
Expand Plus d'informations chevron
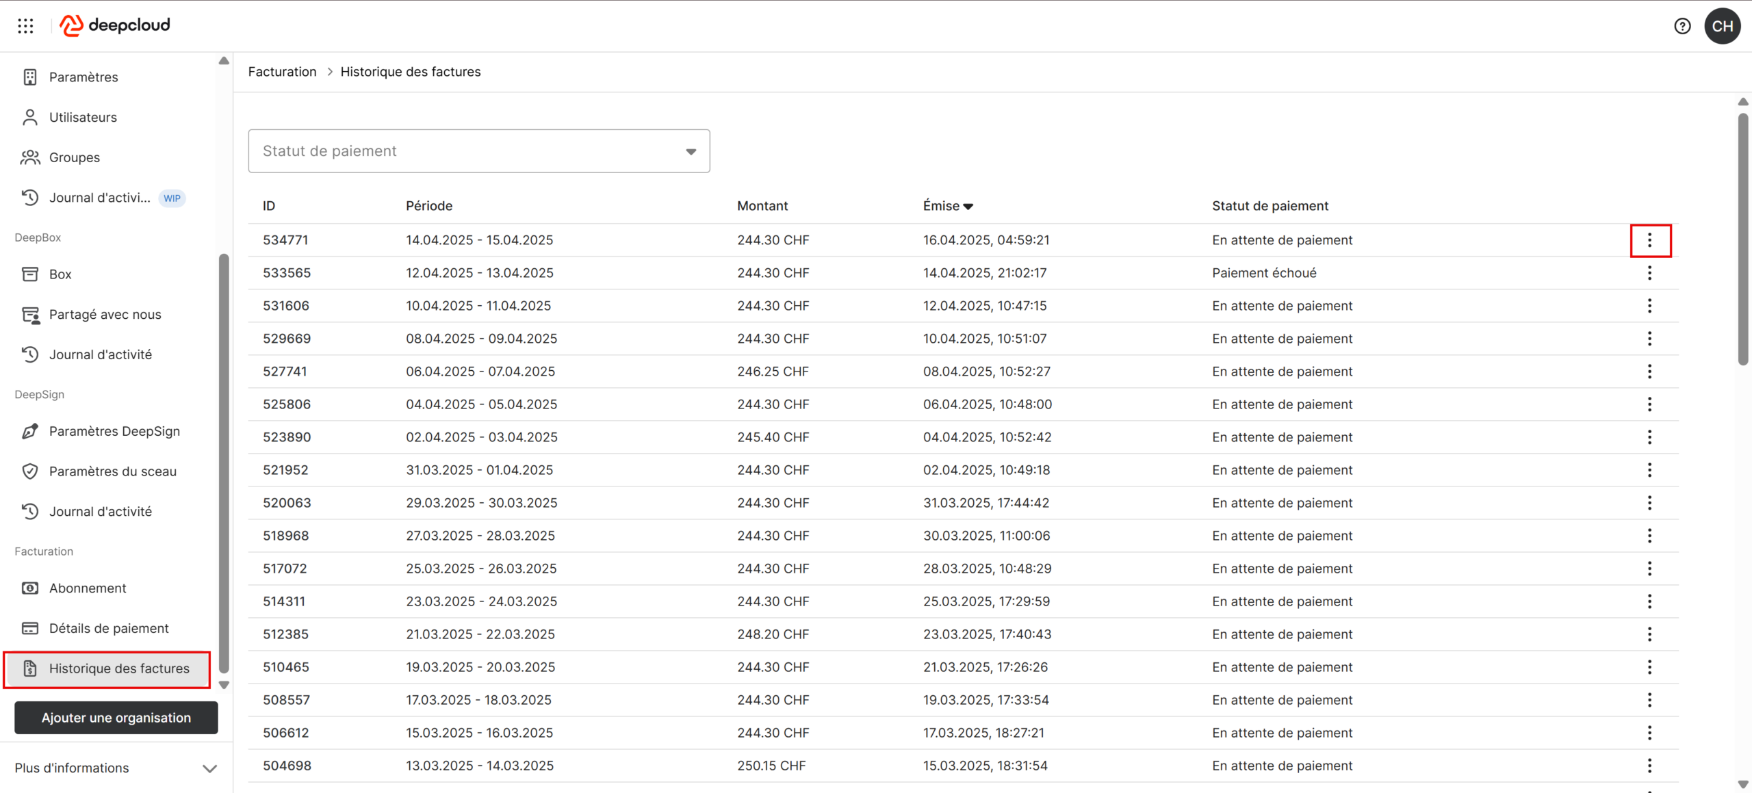coord(209,768)
